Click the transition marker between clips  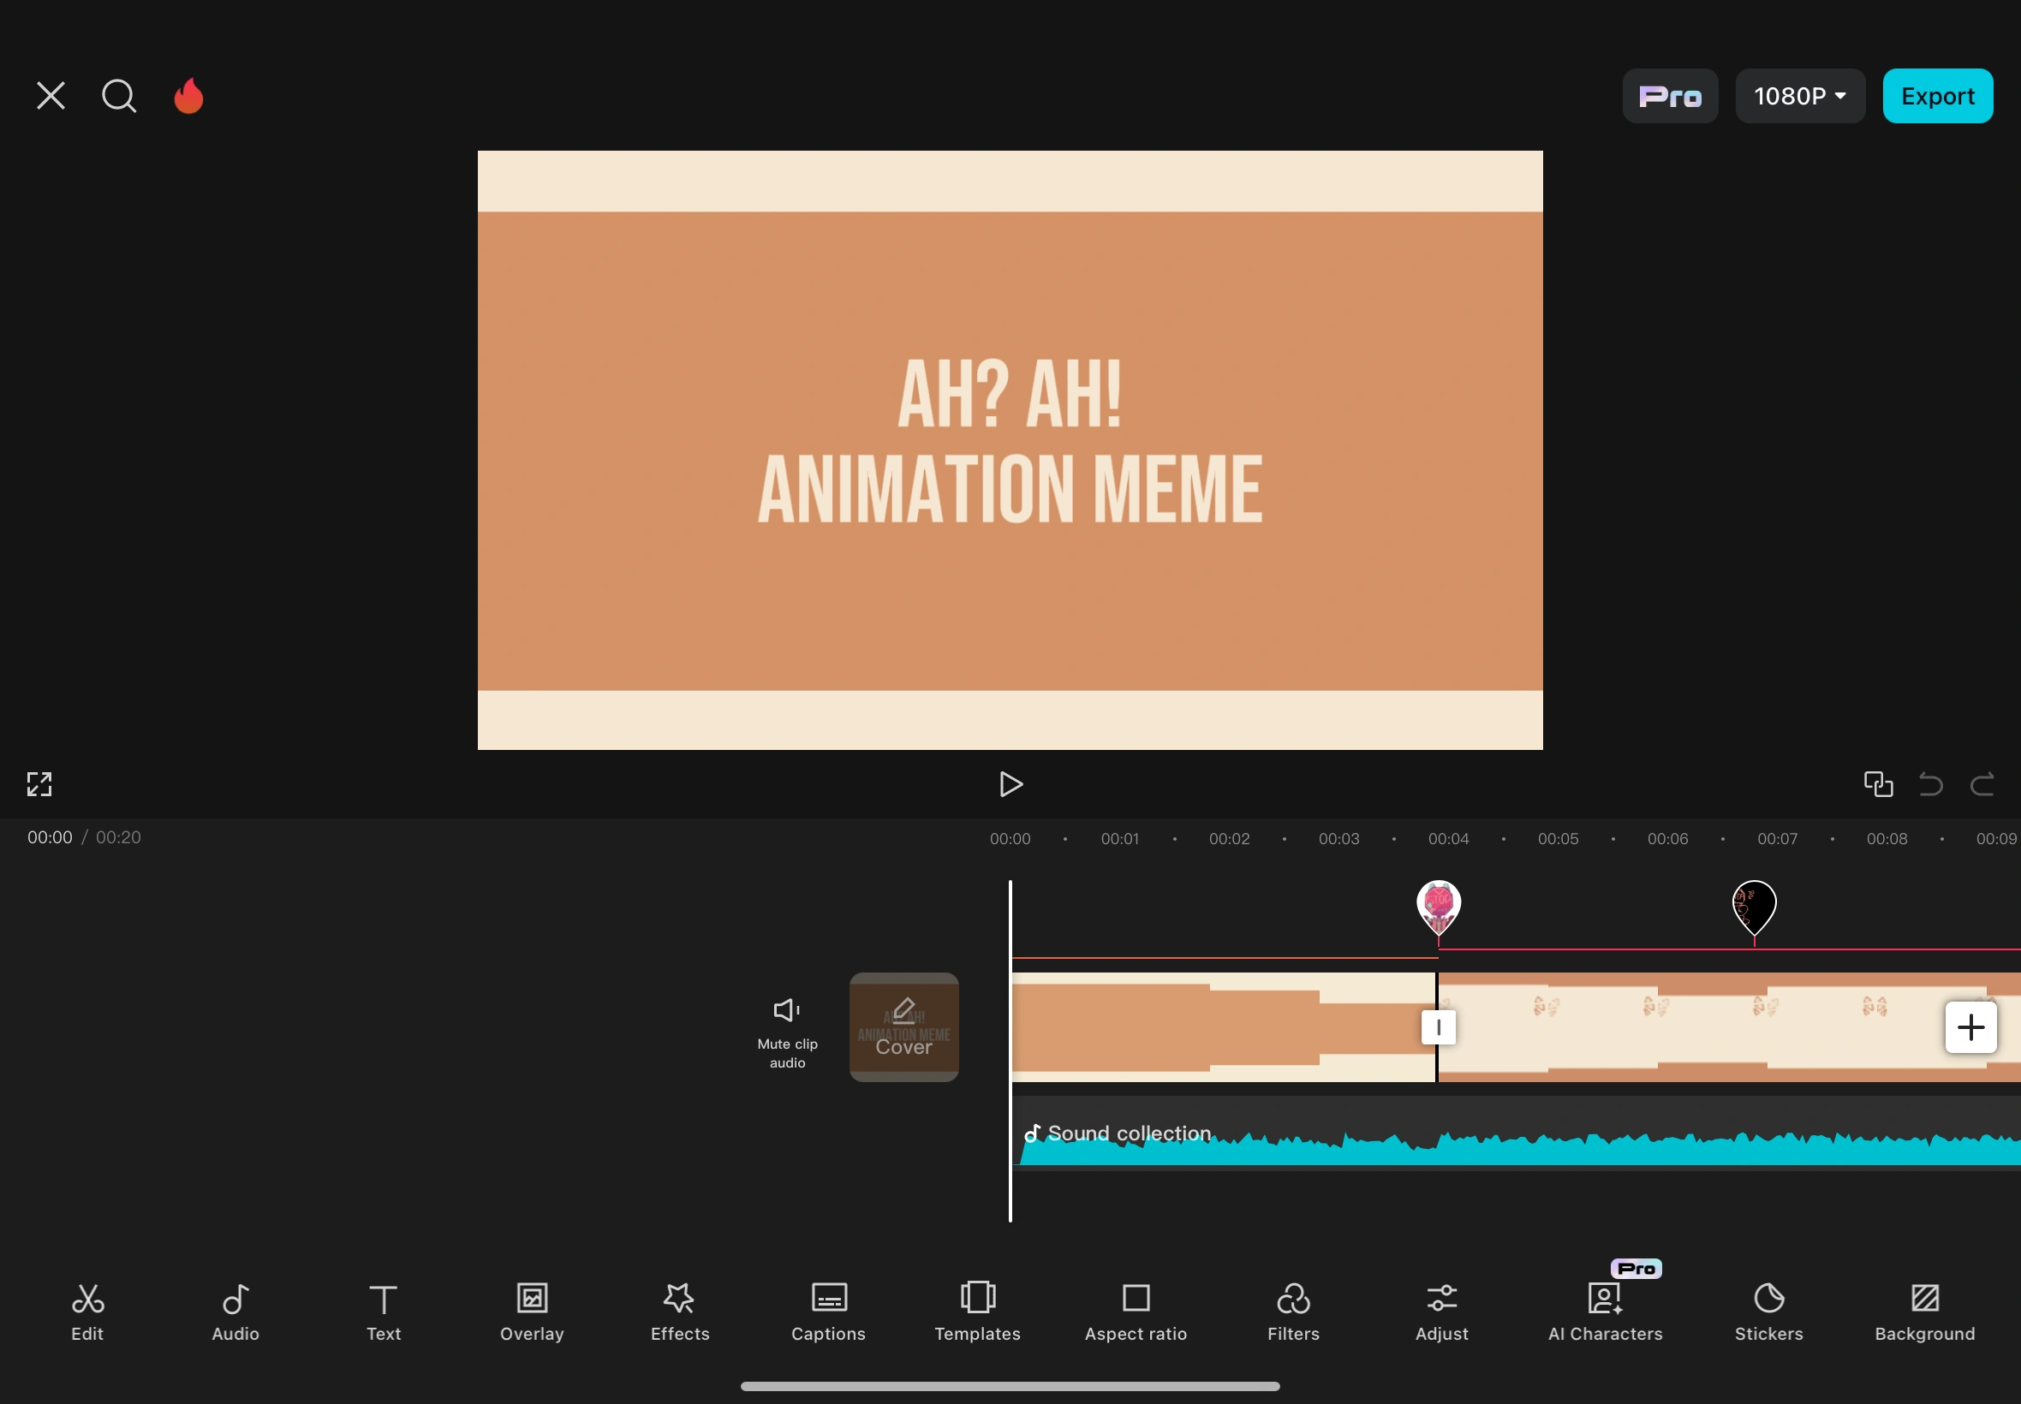tap(1438, 1026)
